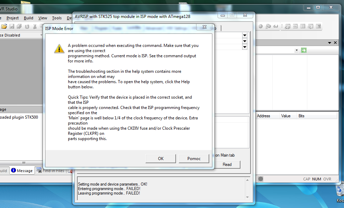The width and height of the screenshot is (344, 208).
Task: Maximize the AVR Studio main window
Action: (x=318, y=8)
